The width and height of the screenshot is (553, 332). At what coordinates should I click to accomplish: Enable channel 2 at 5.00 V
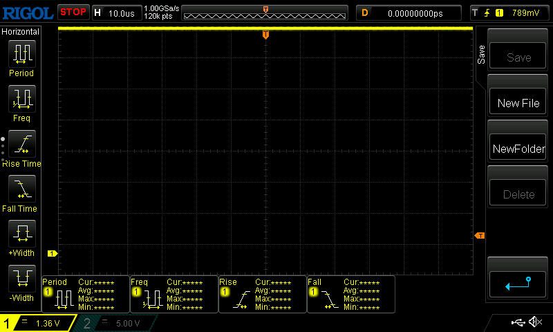pyautogui.click(x=118, y=323)
